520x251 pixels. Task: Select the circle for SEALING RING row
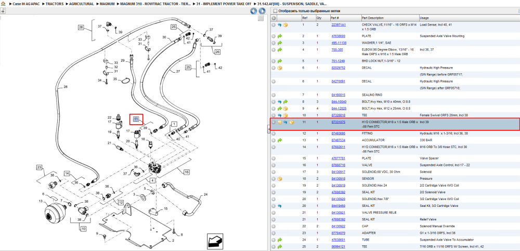[274, 95]
